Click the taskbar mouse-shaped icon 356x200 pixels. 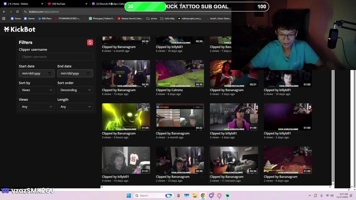(179, 196)
